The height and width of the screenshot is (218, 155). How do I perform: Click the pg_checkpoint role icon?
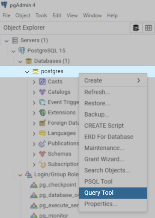34,185
